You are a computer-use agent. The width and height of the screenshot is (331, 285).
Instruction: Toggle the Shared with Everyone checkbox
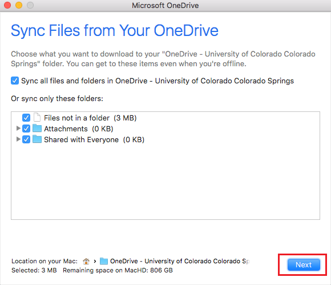pos(26,139)
